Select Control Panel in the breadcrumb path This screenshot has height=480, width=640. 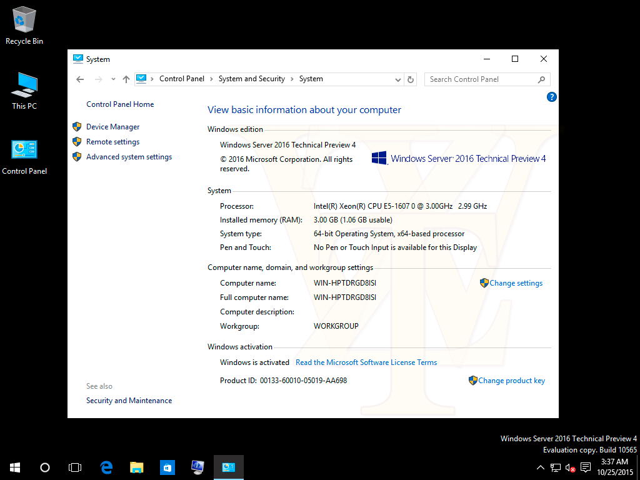point(182,79)
